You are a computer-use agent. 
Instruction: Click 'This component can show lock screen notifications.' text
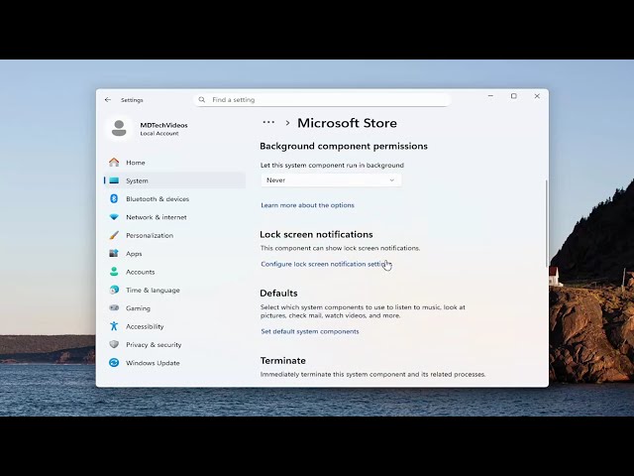coord(340,248)
